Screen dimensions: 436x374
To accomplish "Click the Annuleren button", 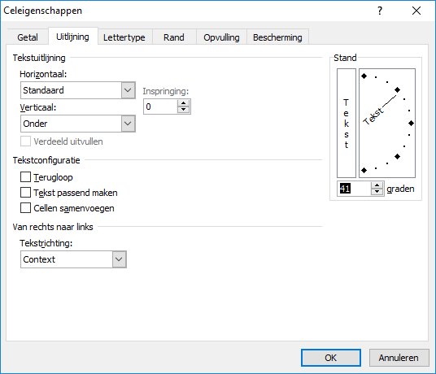I will click(x=399, y=358).
